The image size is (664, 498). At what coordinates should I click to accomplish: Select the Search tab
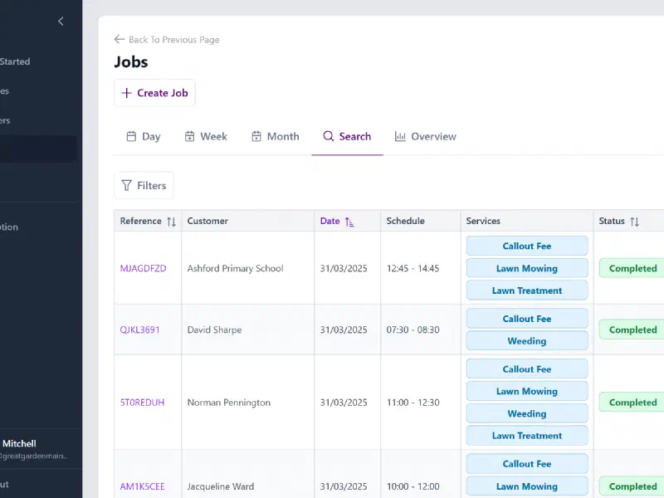pyautogui.click(x=347, y=136)
